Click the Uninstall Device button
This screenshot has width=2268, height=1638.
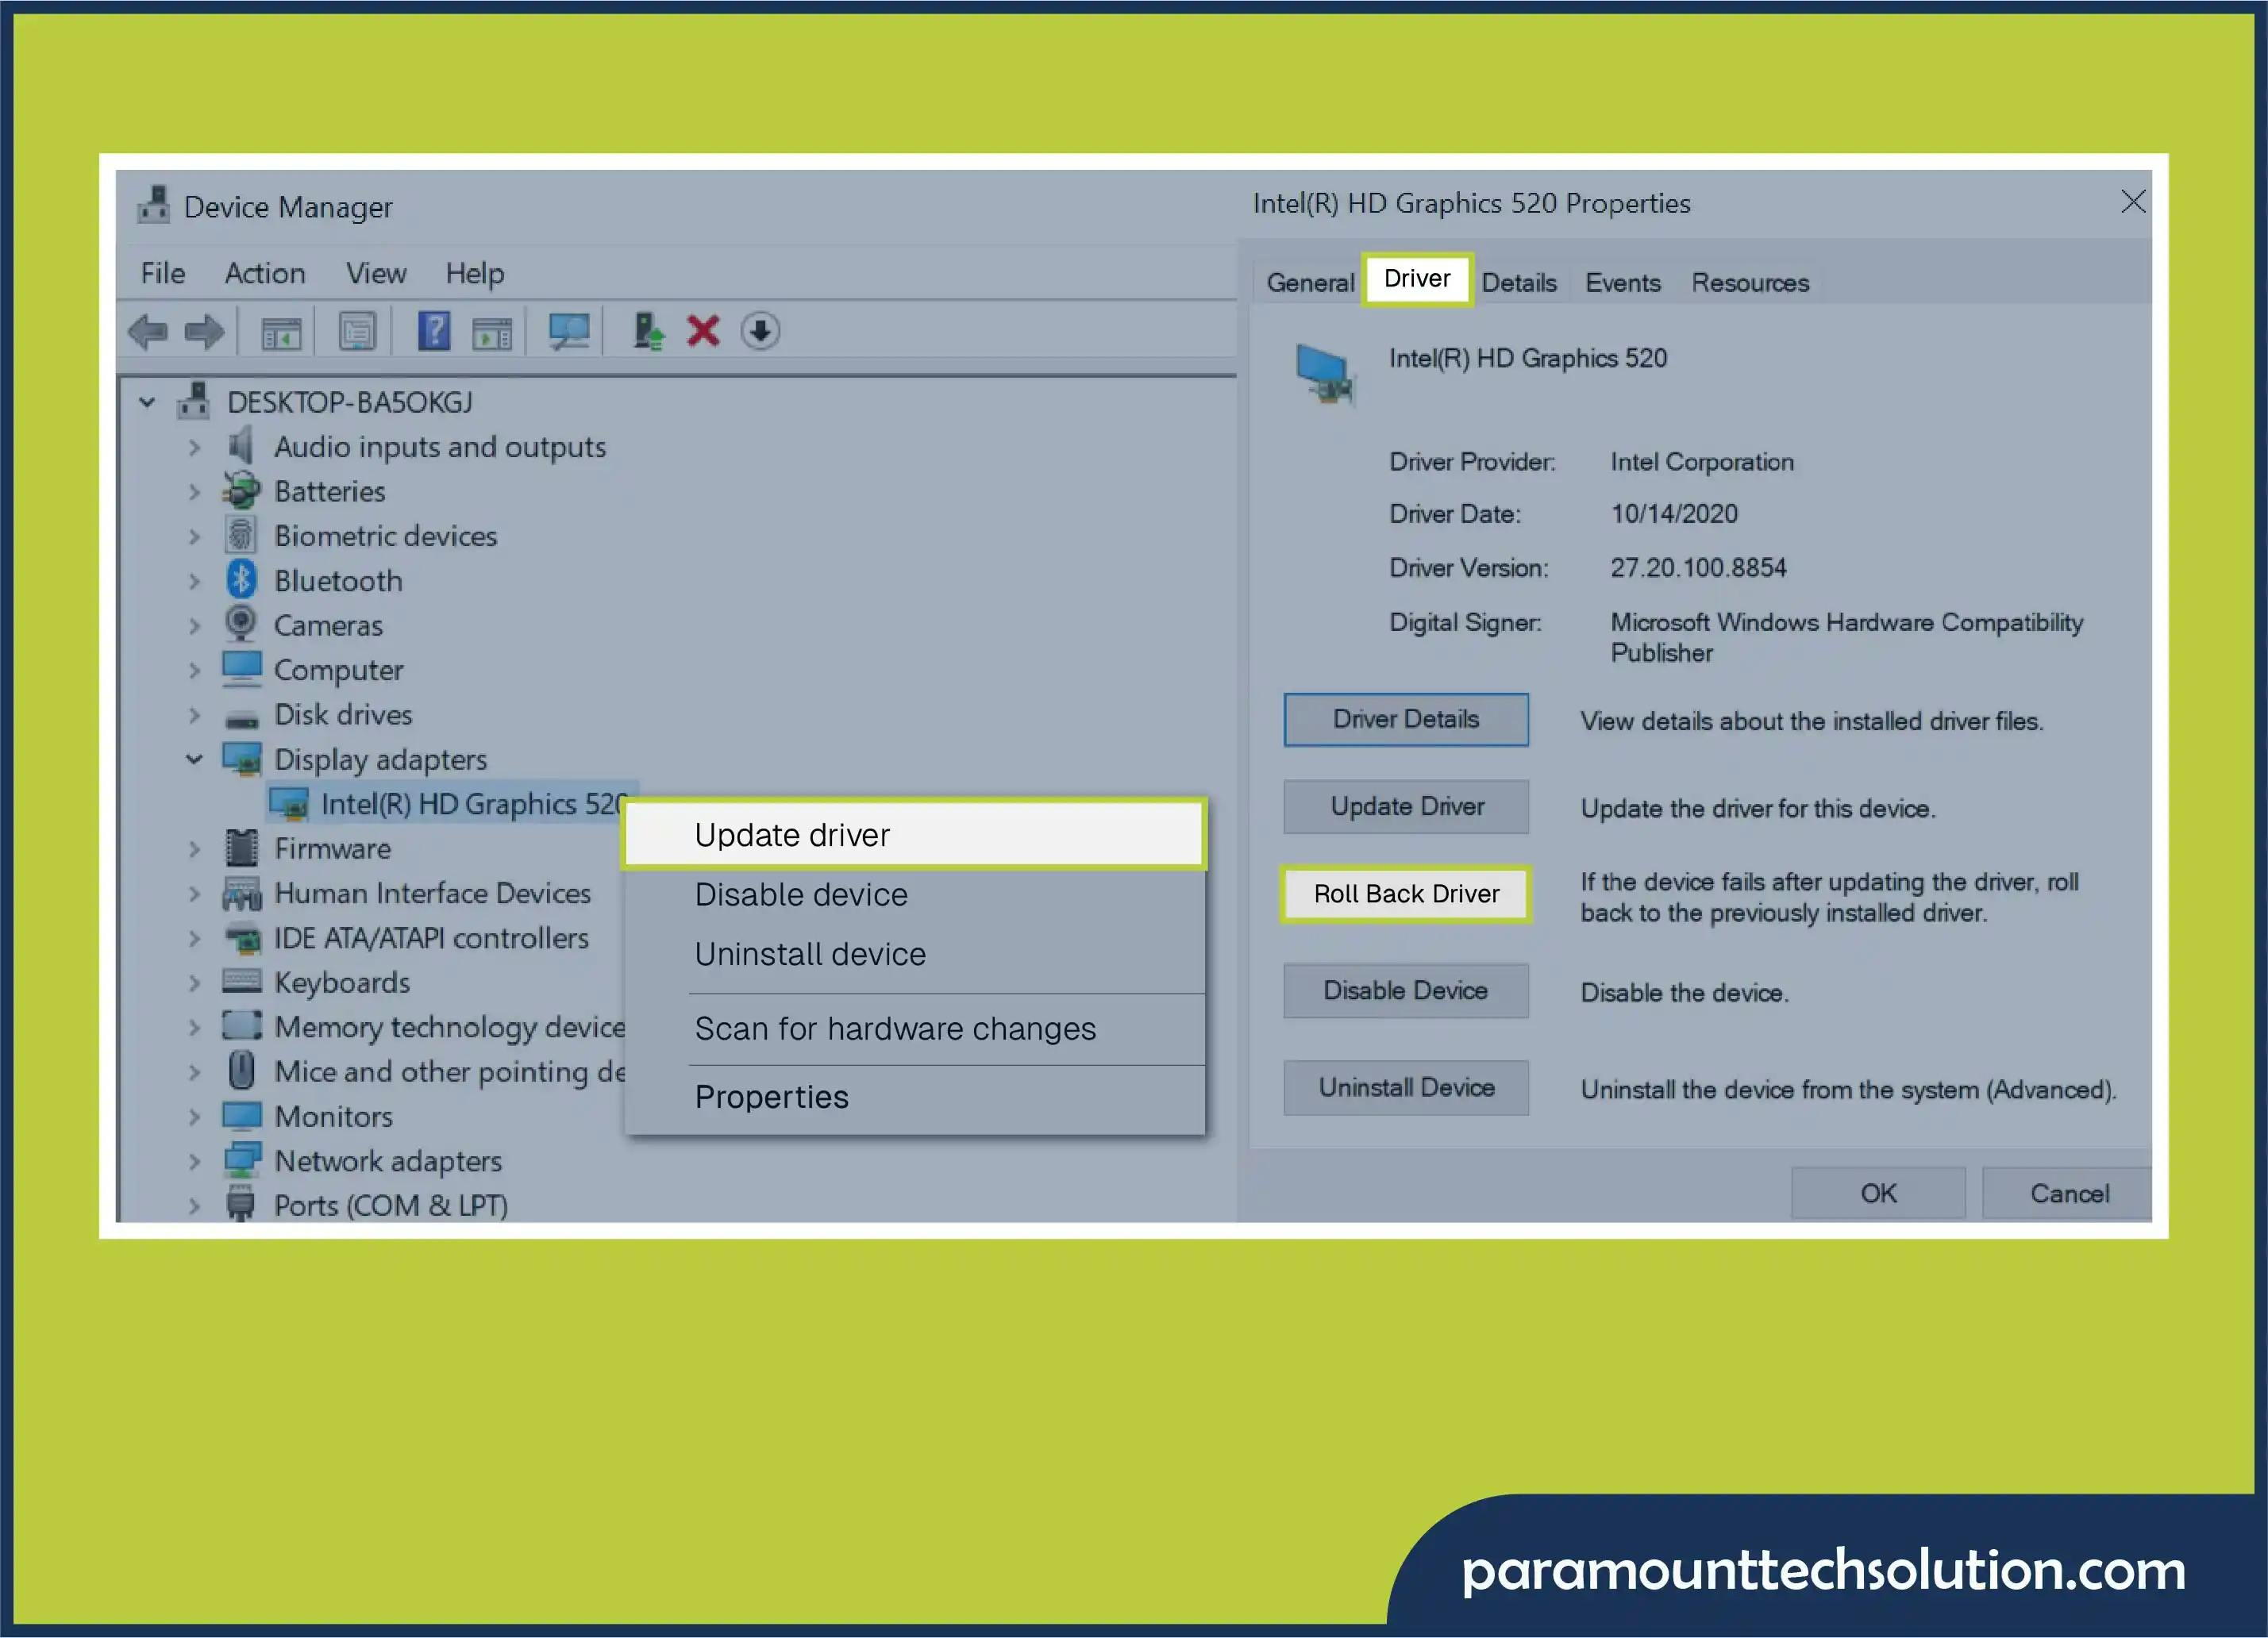(1406, 1087)
